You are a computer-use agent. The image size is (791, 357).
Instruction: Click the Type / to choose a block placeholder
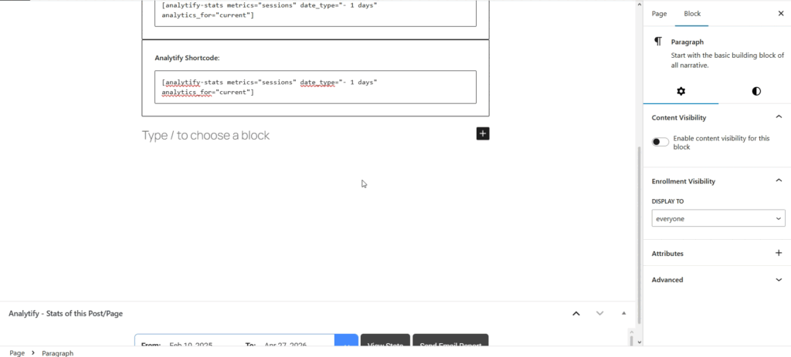point(205,135)
